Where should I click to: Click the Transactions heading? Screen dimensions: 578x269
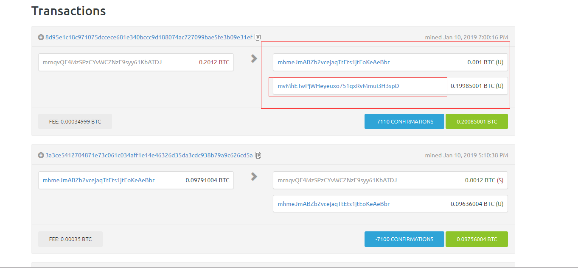point(69,11)
